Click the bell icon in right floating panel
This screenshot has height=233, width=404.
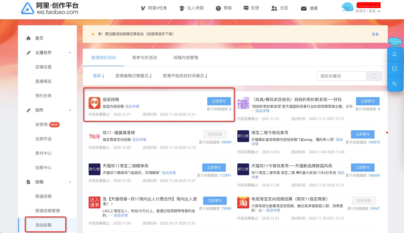click(395, 54)
